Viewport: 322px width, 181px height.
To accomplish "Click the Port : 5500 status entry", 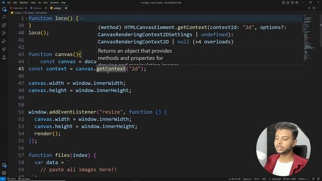I will click(x=290, y=179).
